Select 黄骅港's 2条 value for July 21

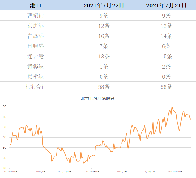point(166,66)
